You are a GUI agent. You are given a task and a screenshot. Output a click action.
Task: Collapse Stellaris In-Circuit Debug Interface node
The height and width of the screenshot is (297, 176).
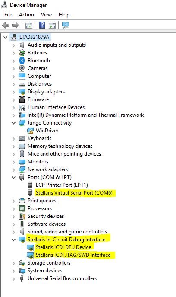(14, 240)
